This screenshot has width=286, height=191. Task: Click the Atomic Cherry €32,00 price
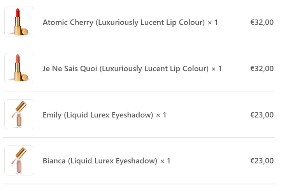point(262,23)
